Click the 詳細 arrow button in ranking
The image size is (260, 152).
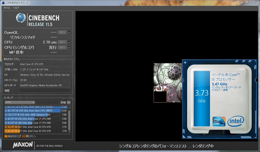tap(69, 102)
